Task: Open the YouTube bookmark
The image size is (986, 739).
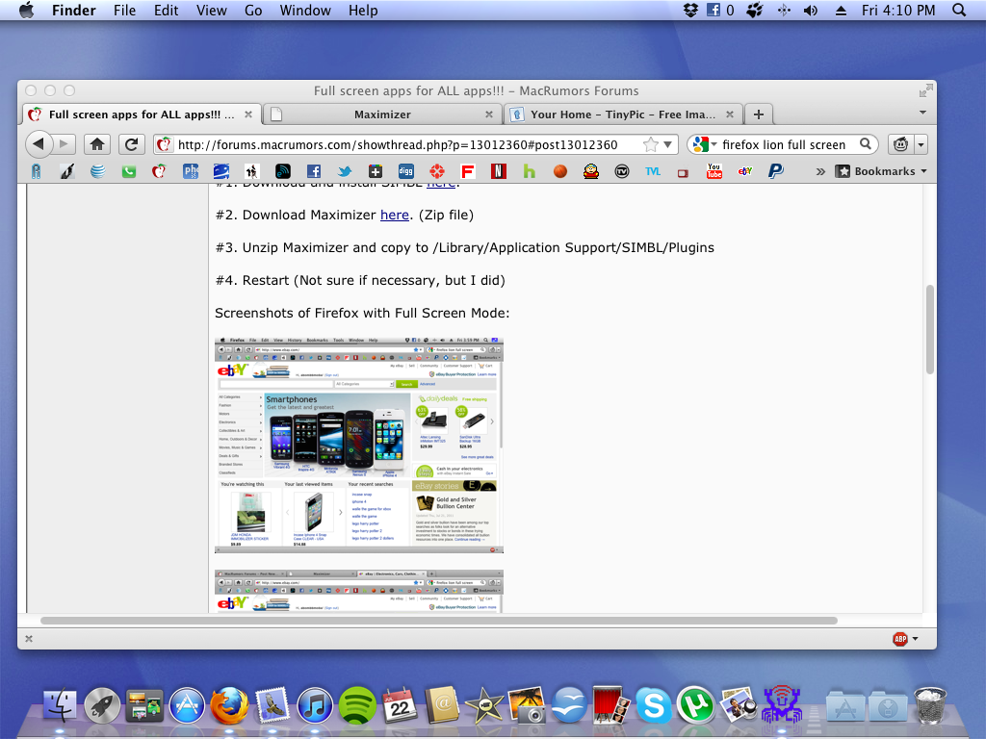Action: (714, 171)
